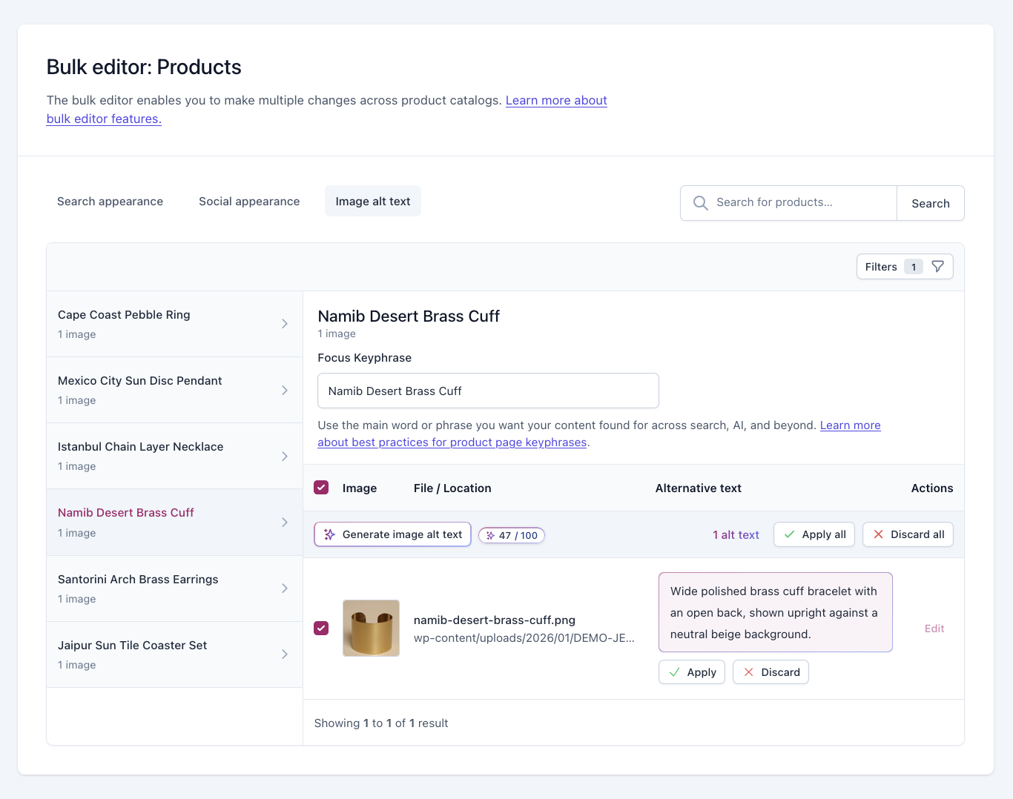This screenshot has height=799, width=1013.
Task: Click the funnel icon beside Filters
Action: (x=937, y=267)
